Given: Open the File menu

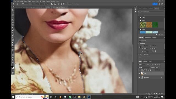Looking at the screenshot, I should point(15,1).
